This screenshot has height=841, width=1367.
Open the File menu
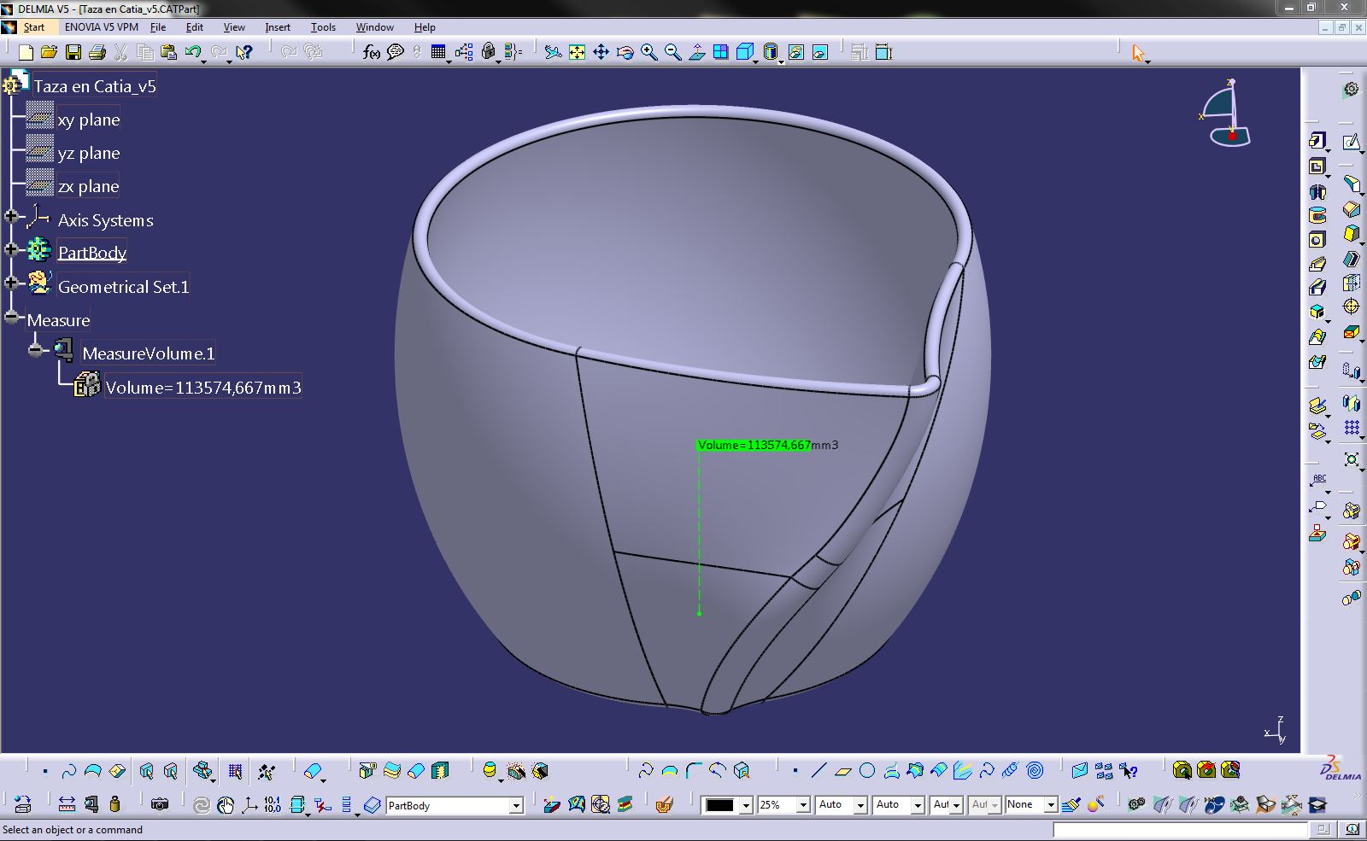[x=158, y=27]
